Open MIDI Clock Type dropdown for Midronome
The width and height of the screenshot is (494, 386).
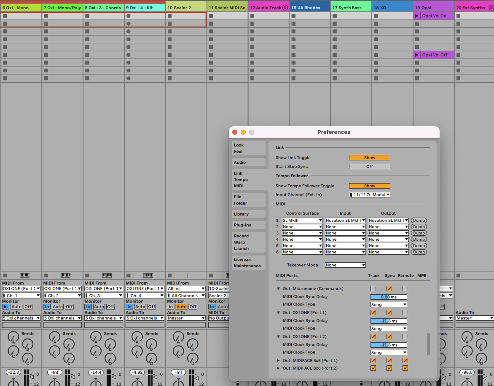[x=389, y=304]
